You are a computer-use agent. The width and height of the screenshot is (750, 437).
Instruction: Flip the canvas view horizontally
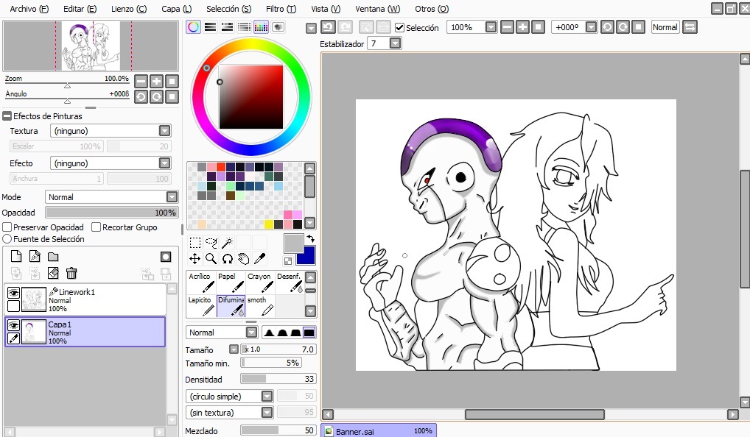[x=690, y=27]
